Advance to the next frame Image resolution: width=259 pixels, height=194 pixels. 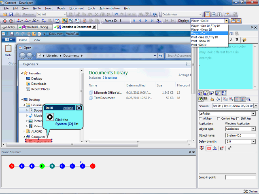[x=146, y=21]
